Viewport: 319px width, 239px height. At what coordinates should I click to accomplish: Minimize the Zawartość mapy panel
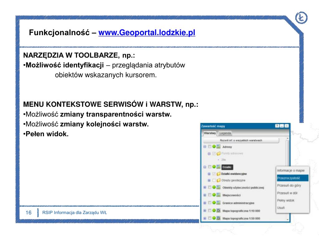282,126
